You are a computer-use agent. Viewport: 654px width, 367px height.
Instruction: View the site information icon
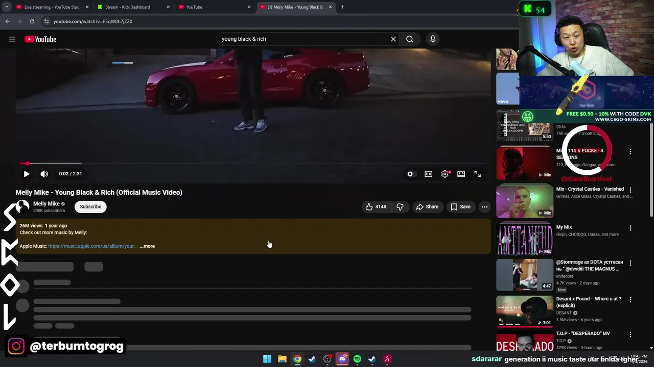pyautogui.click(x=46, y=21)
